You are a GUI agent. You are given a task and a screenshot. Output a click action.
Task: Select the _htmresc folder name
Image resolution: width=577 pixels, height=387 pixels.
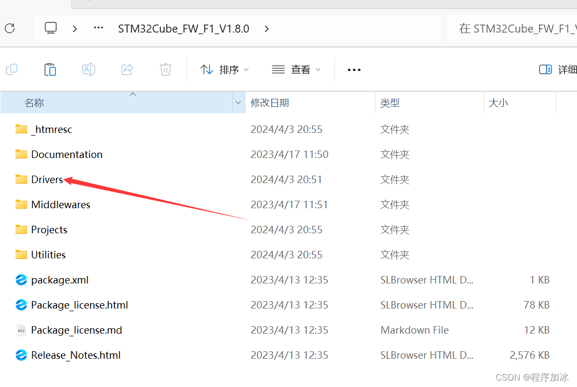coord(51,129)
